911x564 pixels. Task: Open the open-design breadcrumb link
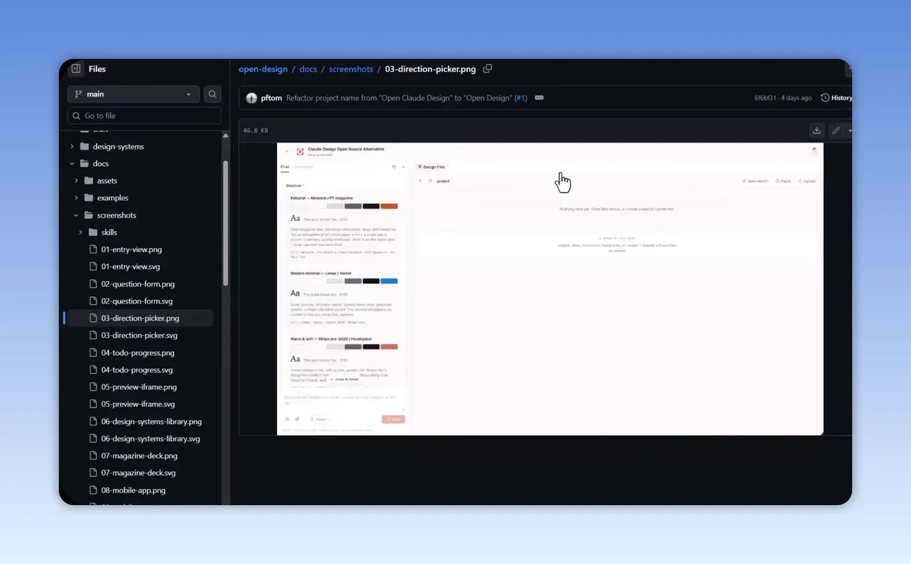click(263, 69)
